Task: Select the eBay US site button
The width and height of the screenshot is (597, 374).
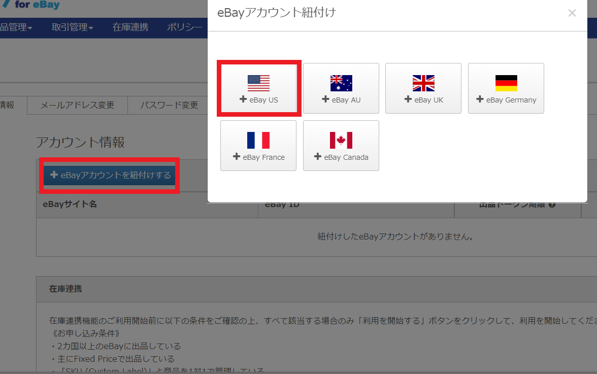Action: [258, 88]
